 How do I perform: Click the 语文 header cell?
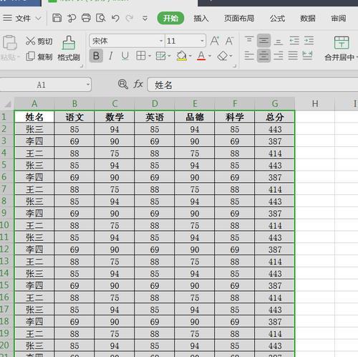(74, 117)
